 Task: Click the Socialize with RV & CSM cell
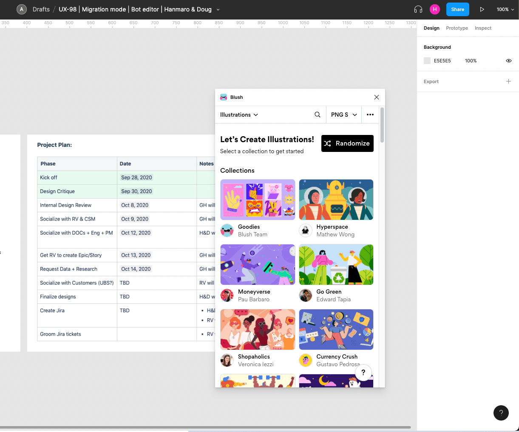coord(77,219)
